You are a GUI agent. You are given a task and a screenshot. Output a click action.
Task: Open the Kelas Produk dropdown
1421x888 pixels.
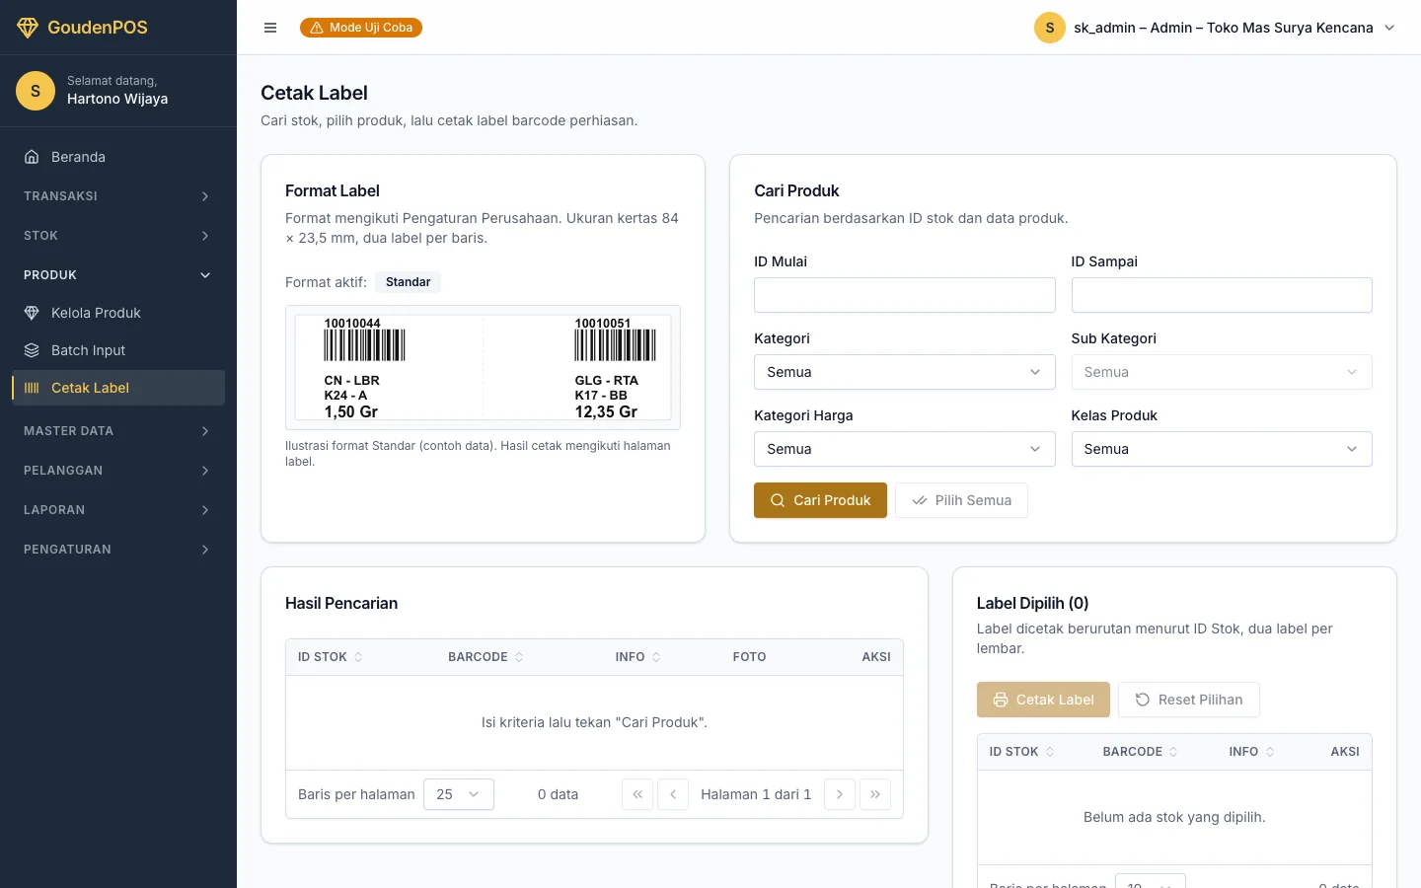[x=1222, y=449]
